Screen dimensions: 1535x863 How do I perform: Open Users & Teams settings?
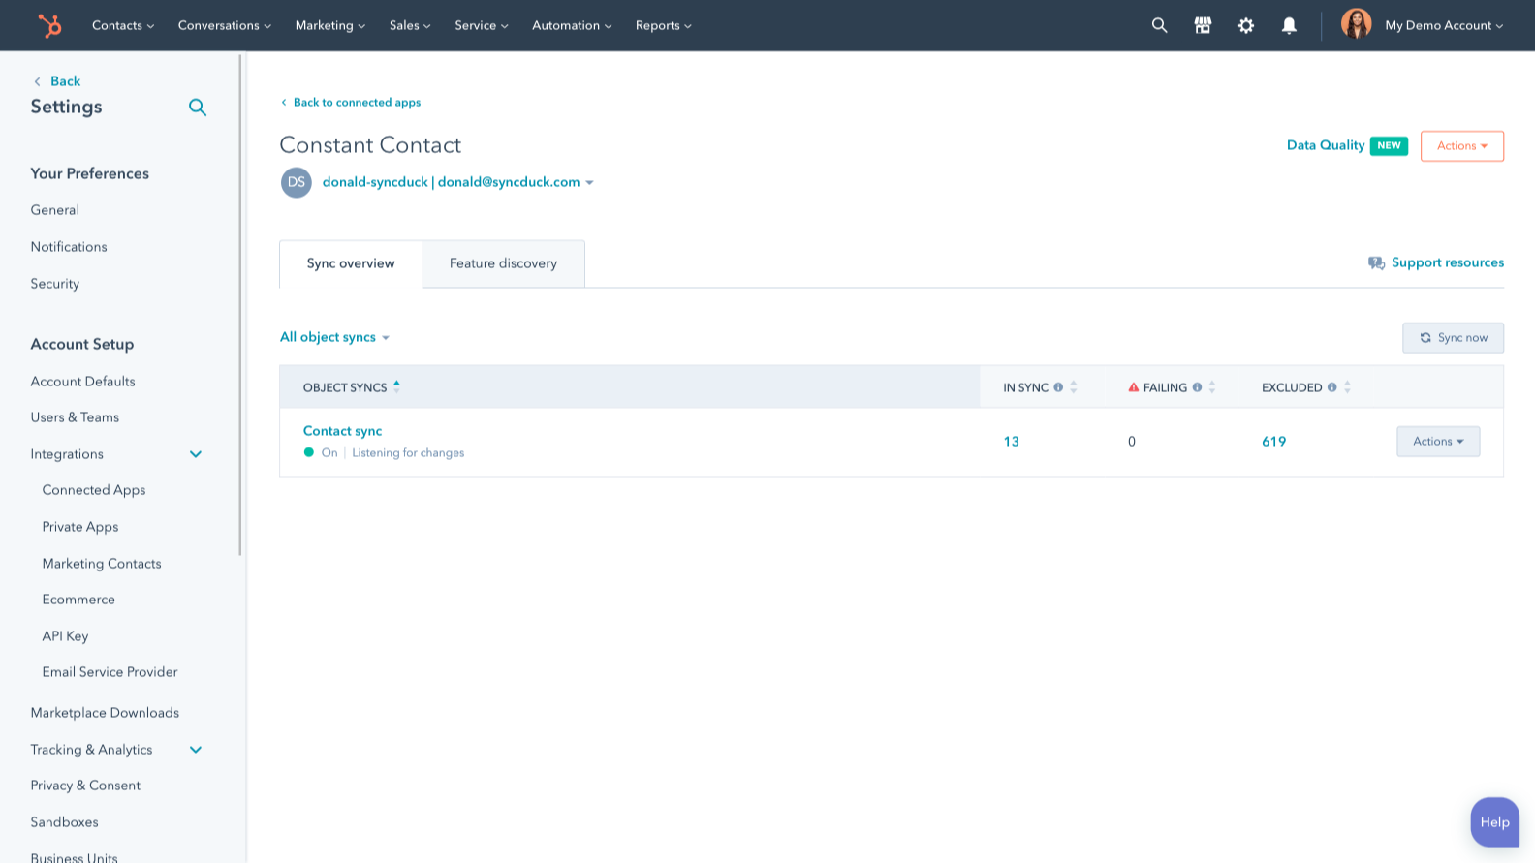[75, 417]
